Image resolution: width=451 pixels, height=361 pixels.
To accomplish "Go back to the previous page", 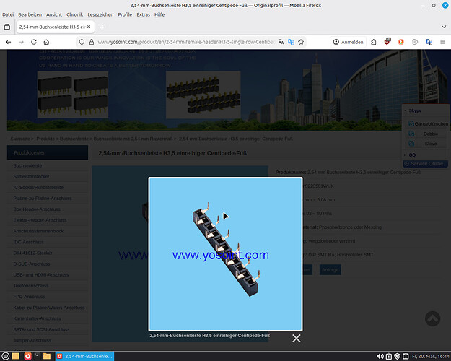I will [x=8, y=42].
